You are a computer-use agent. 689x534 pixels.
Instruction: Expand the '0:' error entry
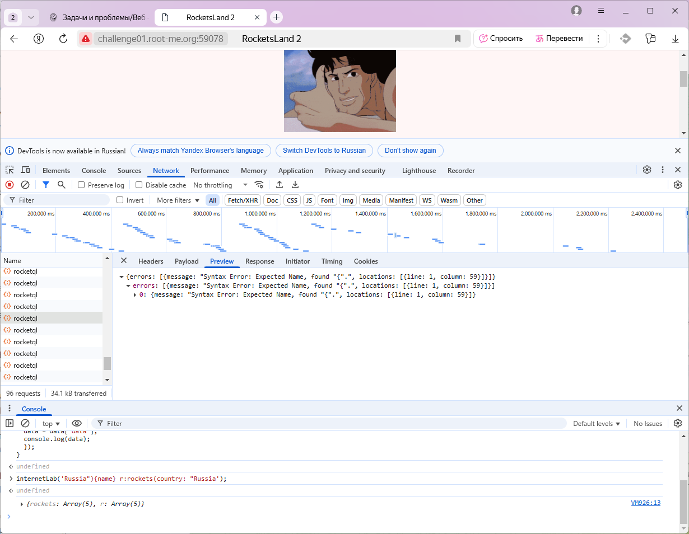[x=135, y=294]
